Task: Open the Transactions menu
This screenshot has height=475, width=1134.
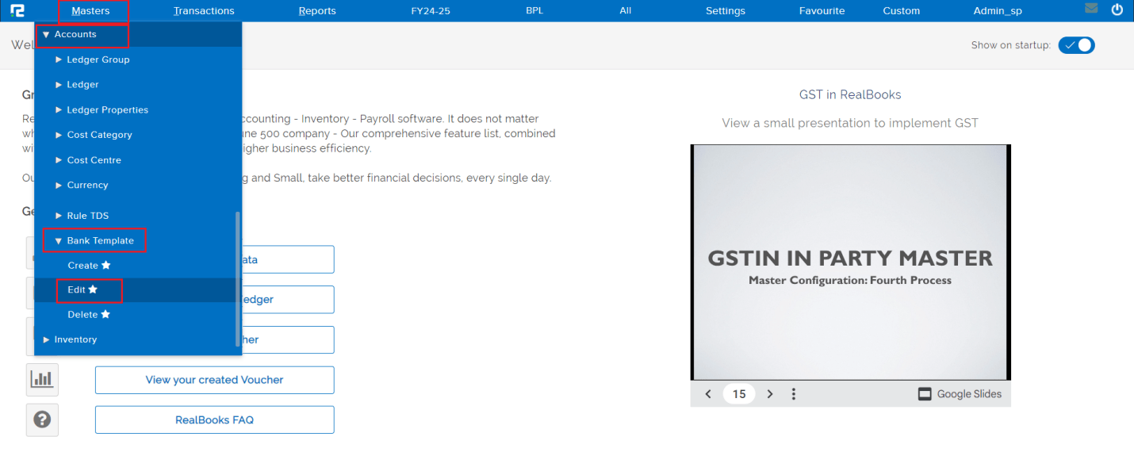Action: (x=204, y=11)
